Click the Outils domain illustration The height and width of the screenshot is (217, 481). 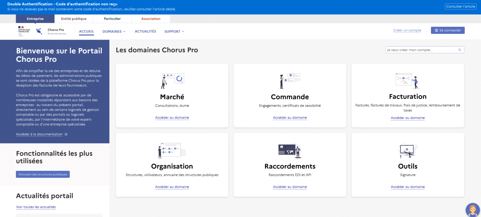coord(407,150)
